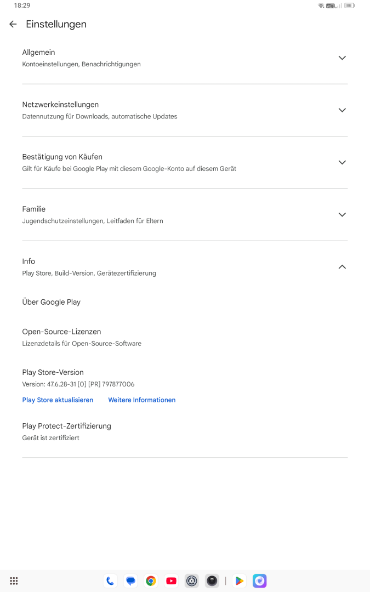Open Settings gear app in dock
Image resolution: width=370 pixels, height=592 pixels.
click(x=192, y=580)
